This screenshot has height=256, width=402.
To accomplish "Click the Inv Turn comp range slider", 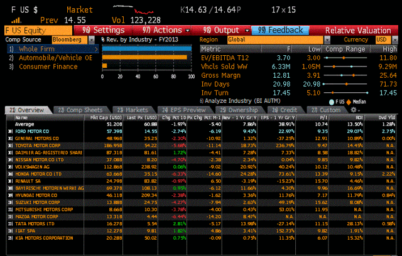I will 345,93.
